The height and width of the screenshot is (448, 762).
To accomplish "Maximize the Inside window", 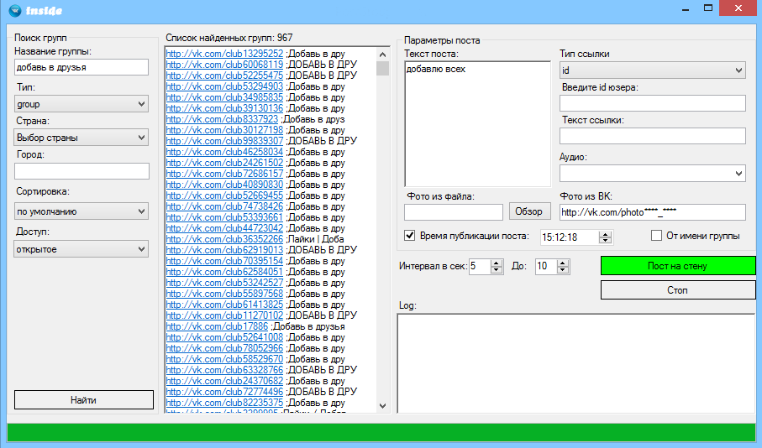I will click(x=708, y=8).
